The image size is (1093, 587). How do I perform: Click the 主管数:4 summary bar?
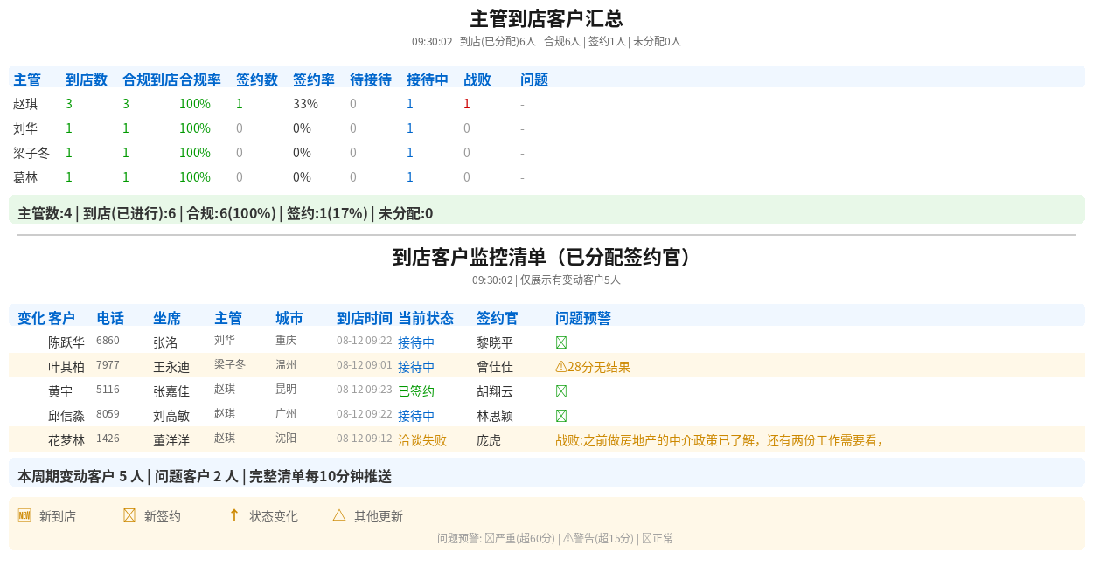coord(546,210)
